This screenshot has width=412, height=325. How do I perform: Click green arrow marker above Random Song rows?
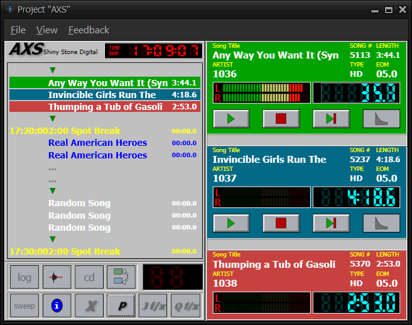(x=53, y=191)
